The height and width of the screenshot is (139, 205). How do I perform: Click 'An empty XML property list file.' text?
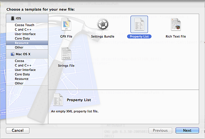74,111
